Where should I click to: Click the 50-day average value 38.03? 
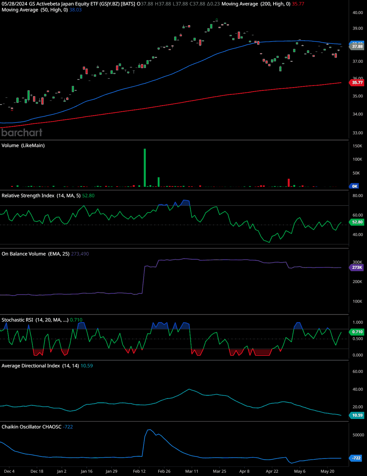click(x=75, y=10)
